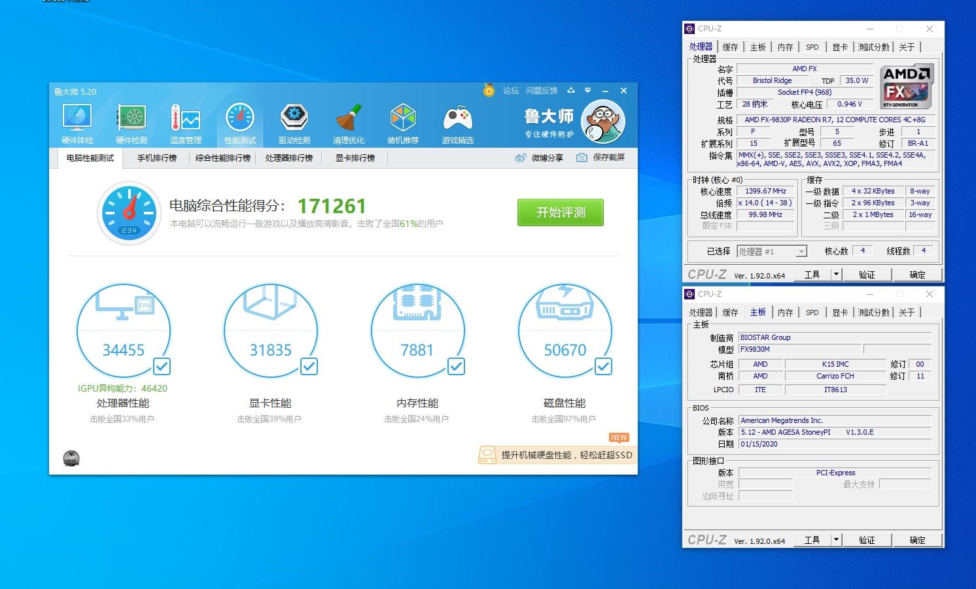Click the FX9830M model field

pyautogui.click(x=799, y=349)
